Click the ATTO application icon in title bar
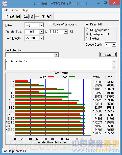 5,4
